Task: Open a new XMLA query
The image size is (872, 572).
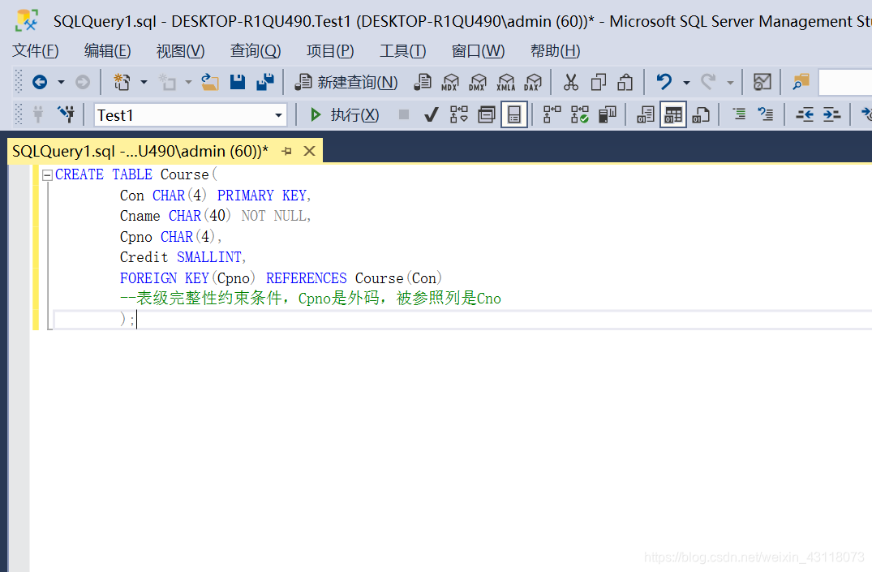Action: pyautogui.click(x=505, y=82)
